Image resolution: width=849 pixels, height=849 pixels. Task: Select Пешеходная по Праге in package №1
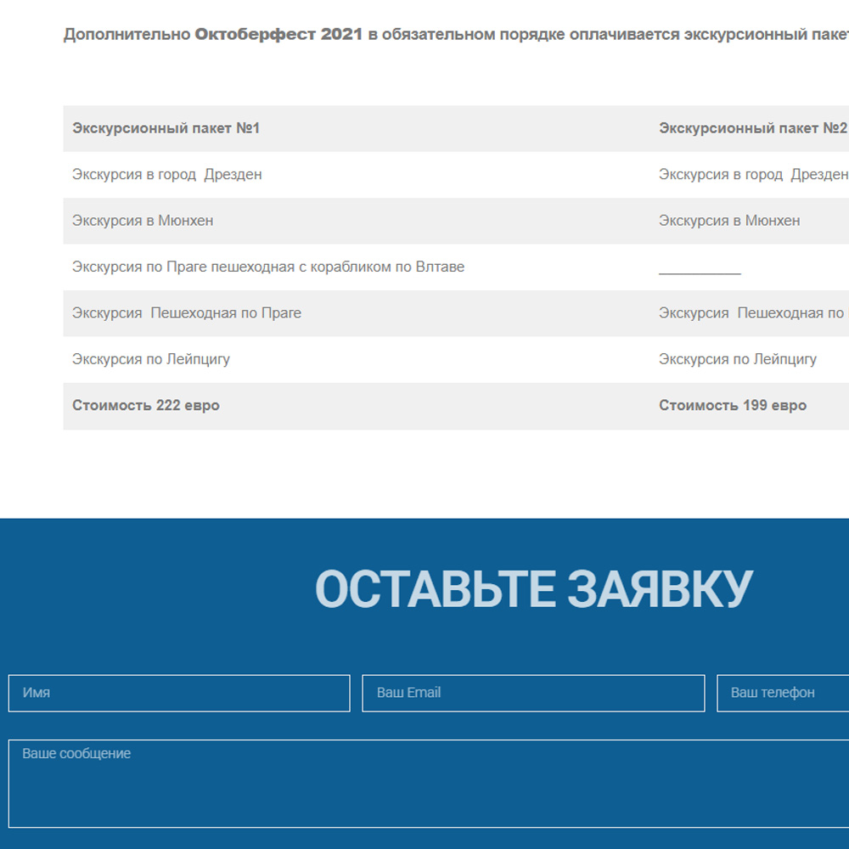[x=187, y=313]
